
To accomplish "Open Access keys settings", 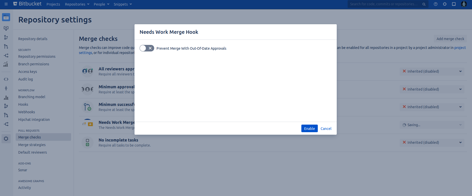I will (x=28, y=72).
